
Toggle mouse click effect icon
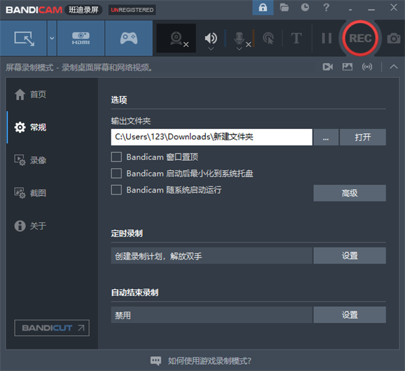point(269,39)
